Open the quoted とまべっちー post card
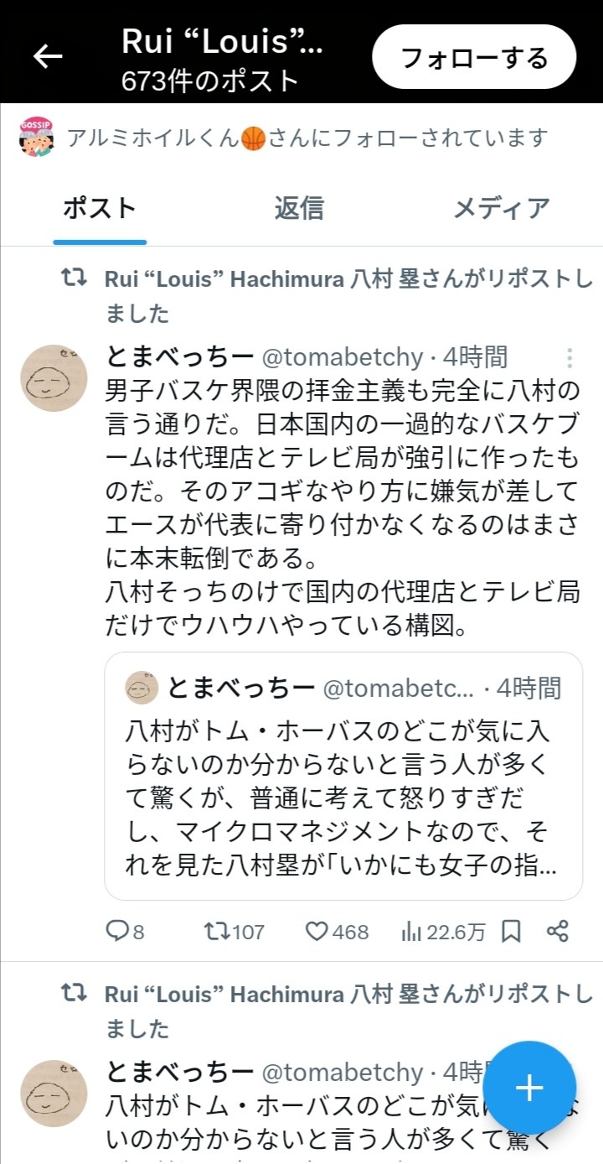 (343, 776)
